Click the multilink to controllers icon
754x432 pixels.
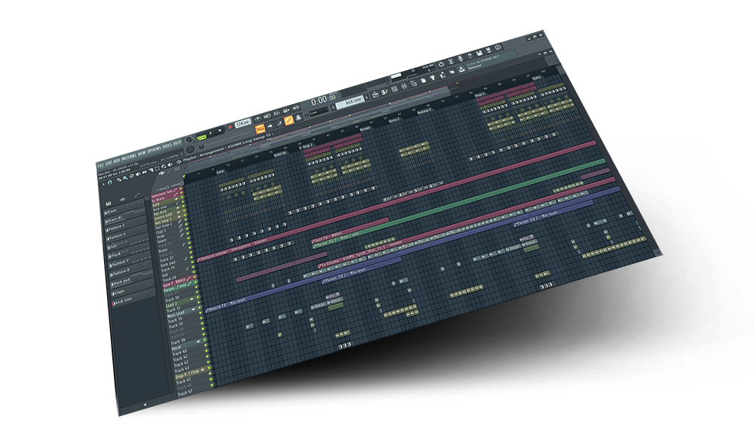299,118
